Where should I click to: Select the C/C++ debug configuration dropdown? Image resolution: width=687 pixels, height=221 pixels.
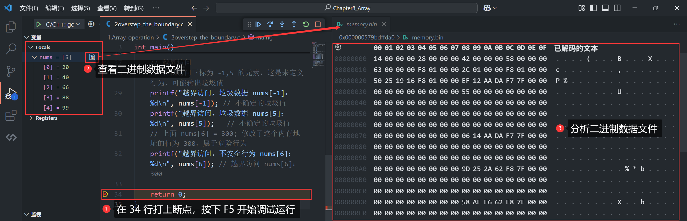point(63,24)
